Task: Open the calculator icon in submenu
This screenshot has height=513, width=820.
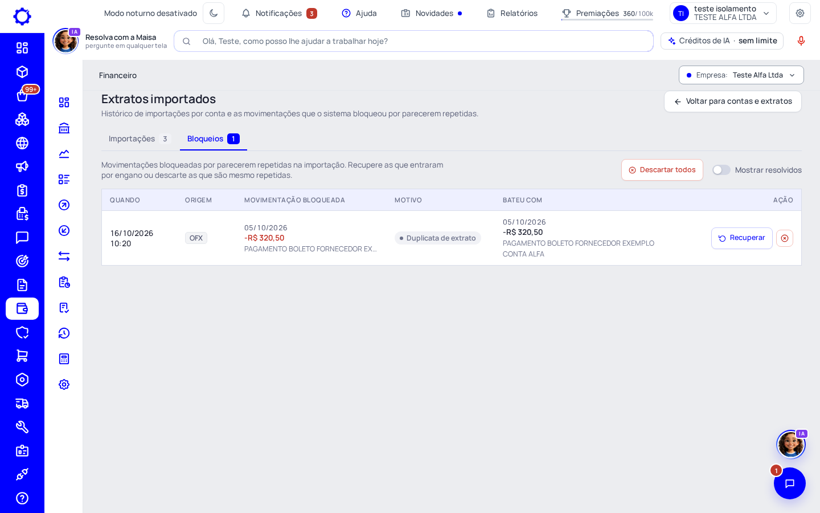Action: [x=64, y=359]
